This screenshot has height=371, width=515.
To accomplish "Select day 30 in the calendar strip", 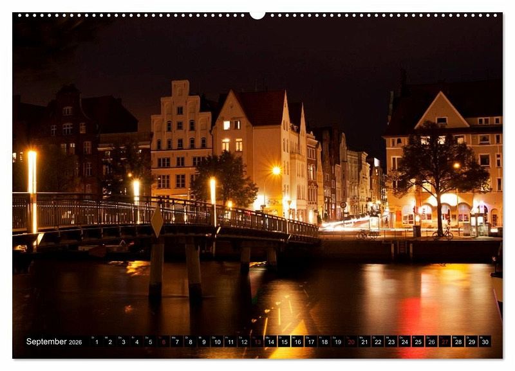I will click(485, 341).
